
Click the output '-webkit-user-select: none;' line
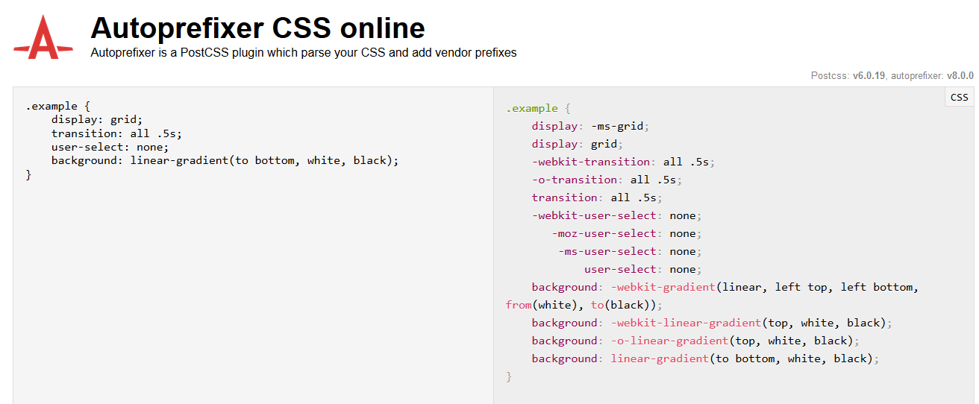617,215
